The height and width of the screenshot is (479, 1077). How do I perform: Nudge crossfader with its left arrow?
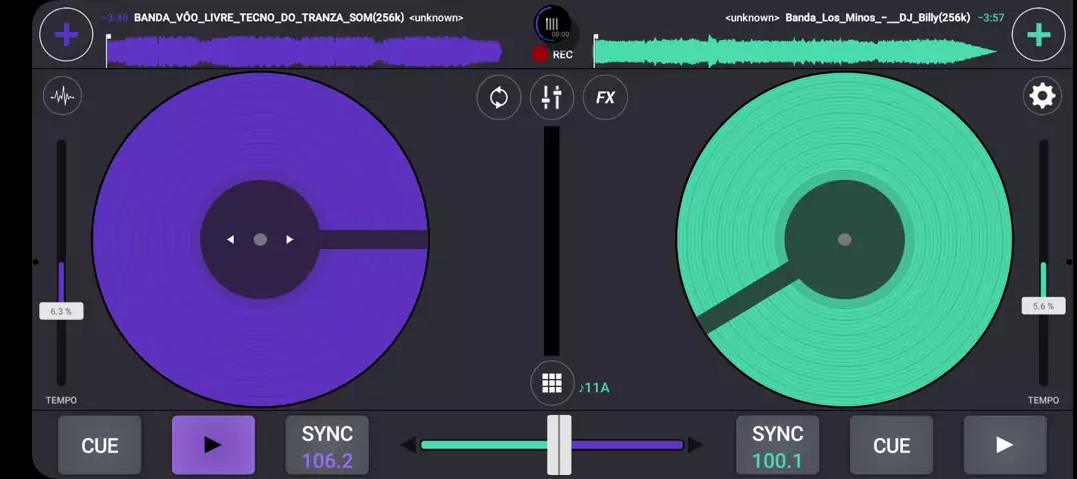coord(408,445)
